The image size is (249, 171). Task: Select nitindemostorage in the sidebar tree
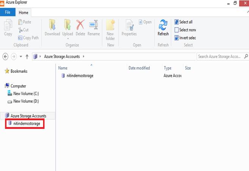[25, 124]
